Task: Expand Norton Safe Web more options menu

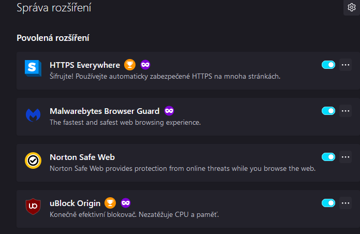Action: [x=346, y=157]
